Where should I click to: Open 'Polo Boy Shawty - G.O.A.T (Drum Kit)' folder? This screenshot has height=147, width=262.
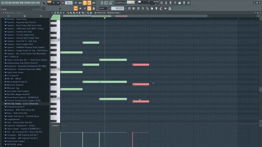click(x=23, y=104)
